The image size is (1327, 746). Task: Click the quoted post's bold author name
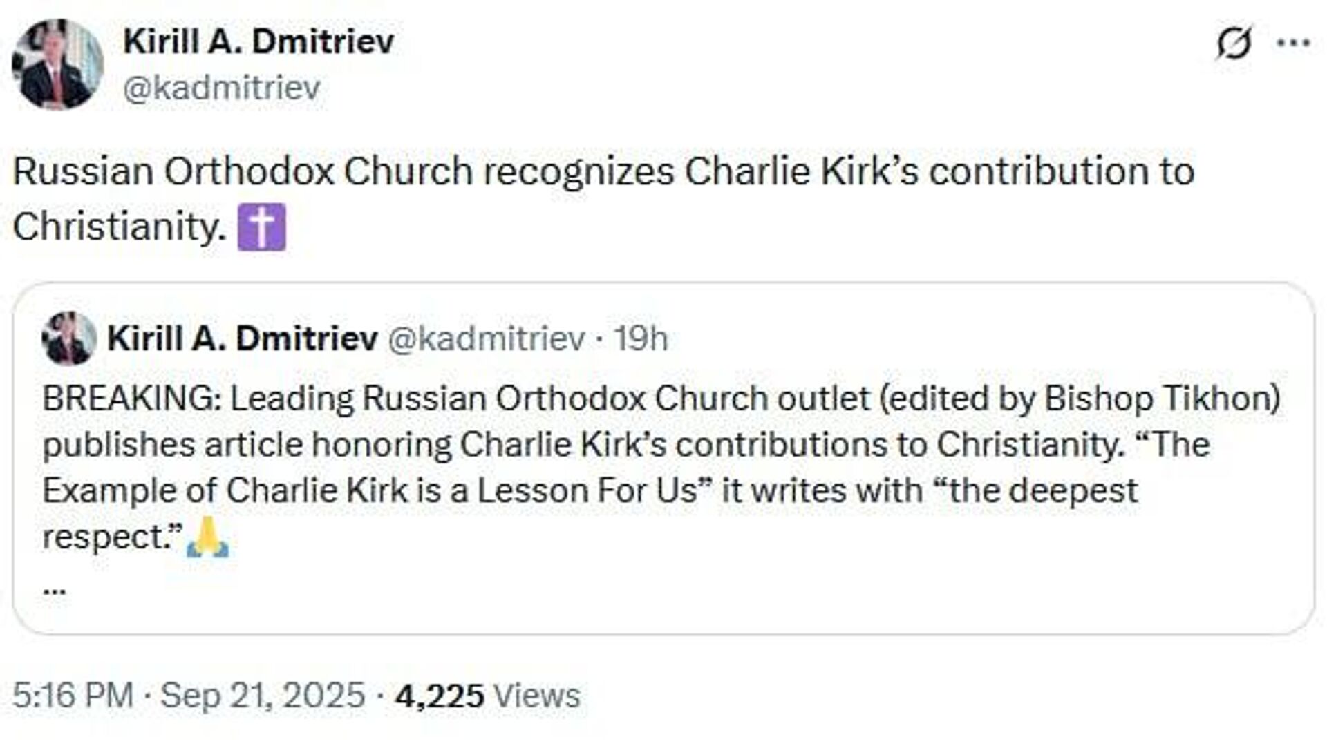click(243, 338)
